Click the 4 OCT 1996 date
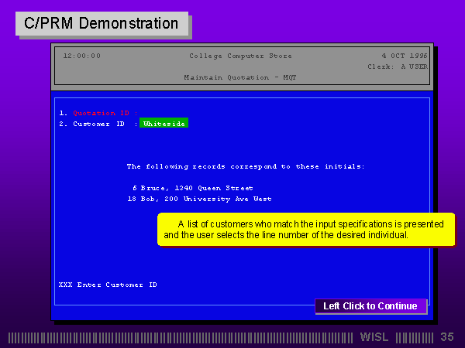Screen dimensions: 465x348 coord(404,56)
